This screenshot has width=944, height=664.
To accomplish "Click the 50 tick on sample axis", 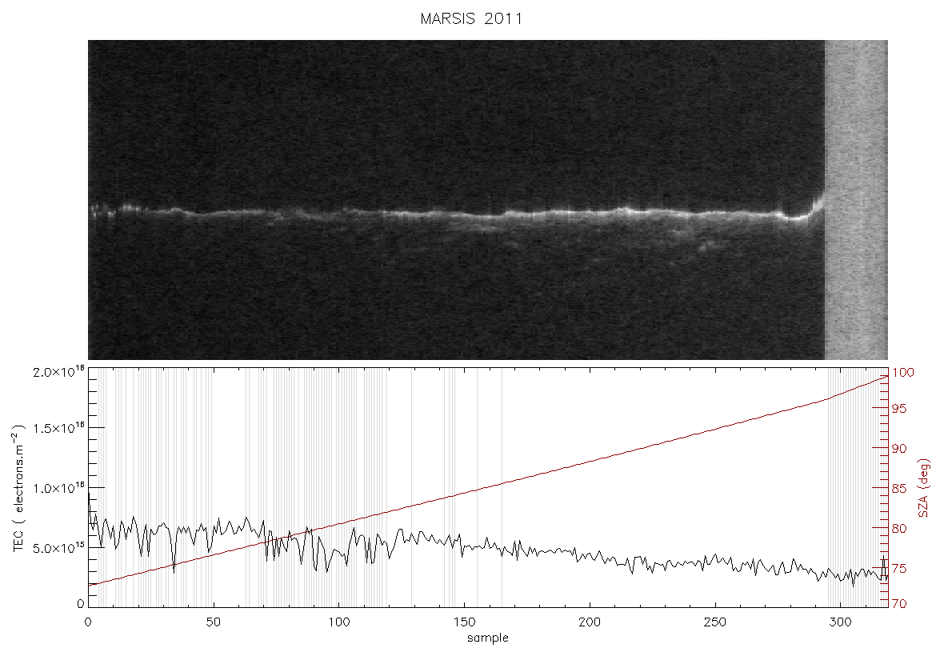I will coord(213,622).
